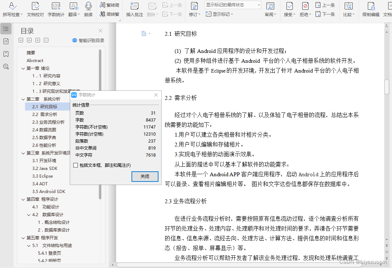Click 智能识别目录 link
Viewport: 392px width, 268px height.
pos(88,40)
